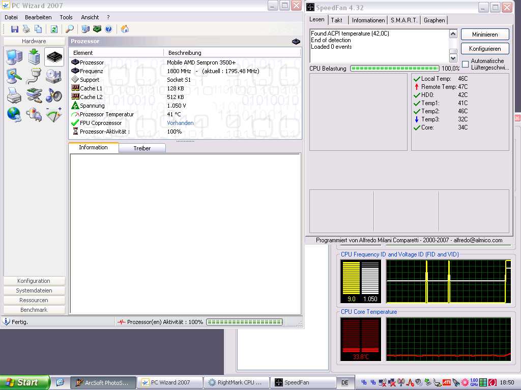Click the Save floppy disk toolbar icon
Viewport: 521px width, 390px height.
(15, 29)
